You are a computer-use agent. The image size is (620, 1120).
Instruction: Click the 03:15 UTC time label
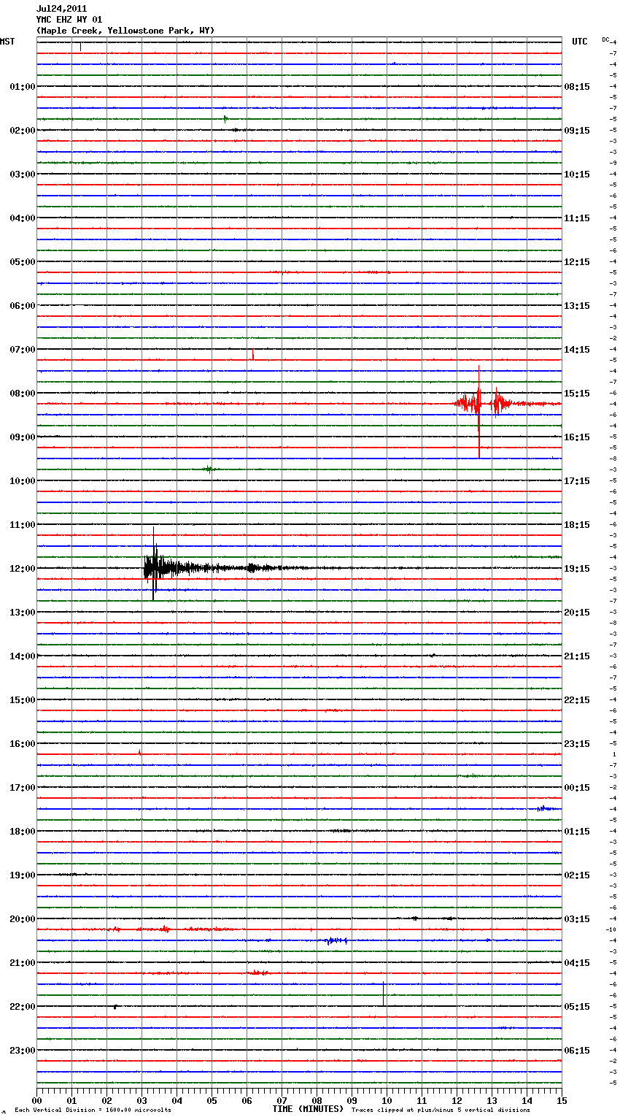(577, 919)
